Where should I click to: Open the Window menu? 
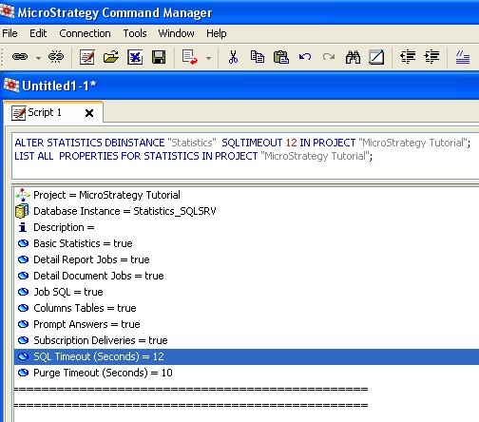pos(176,33)
